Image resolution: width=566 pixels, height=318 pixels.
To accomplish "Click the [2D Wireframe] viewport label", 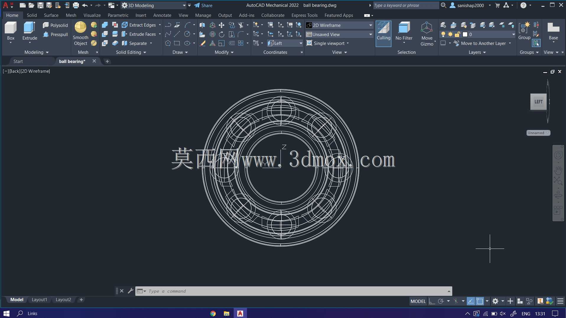I will pos(35,71).
